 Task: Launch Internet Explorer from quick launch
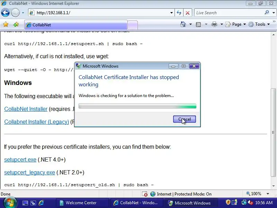coord(41,203)
